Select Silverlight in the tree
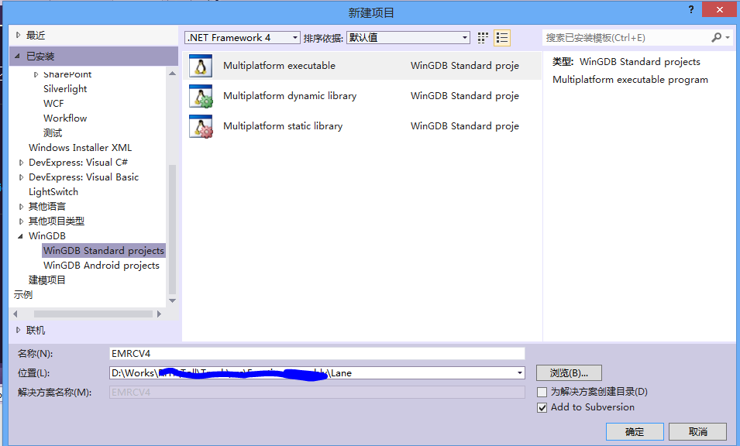This screenshot has width=740, height=446. [65, 88]
